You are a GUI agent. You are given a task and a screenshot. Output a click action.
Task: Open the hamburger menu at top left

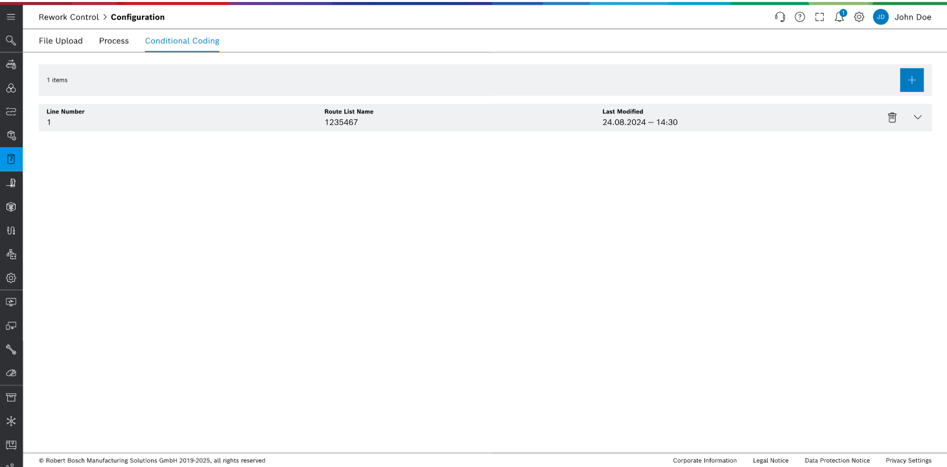(x=10, y=16)
